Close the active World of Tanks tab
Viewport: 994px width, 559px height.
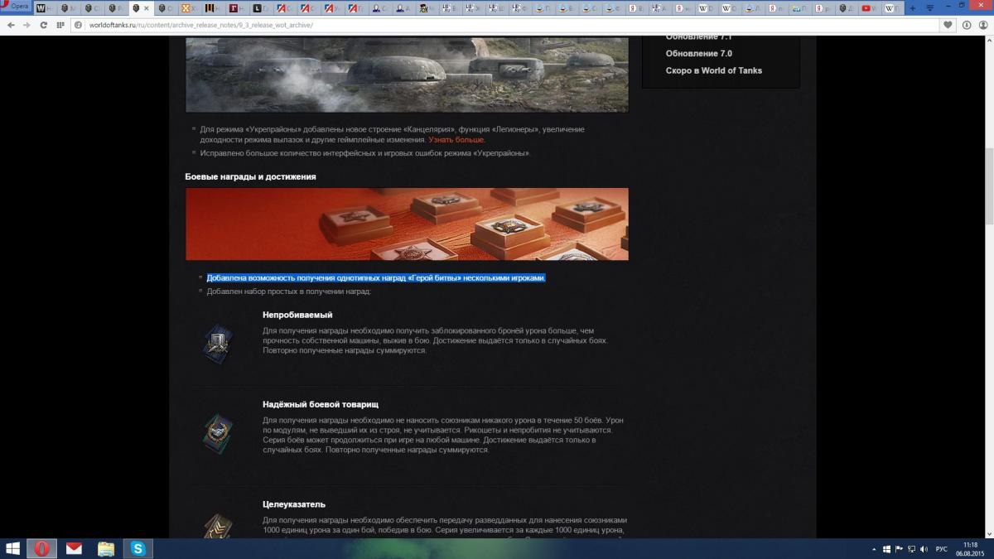(x=147, y=8)
